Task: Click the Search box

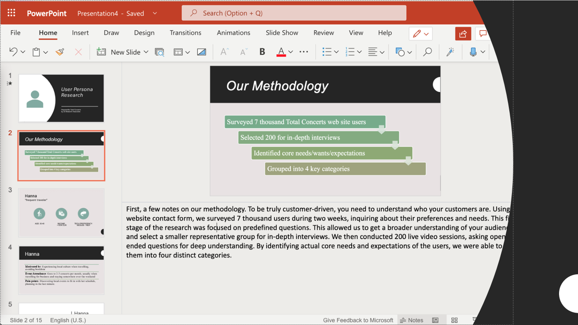Action: [294, 13]
